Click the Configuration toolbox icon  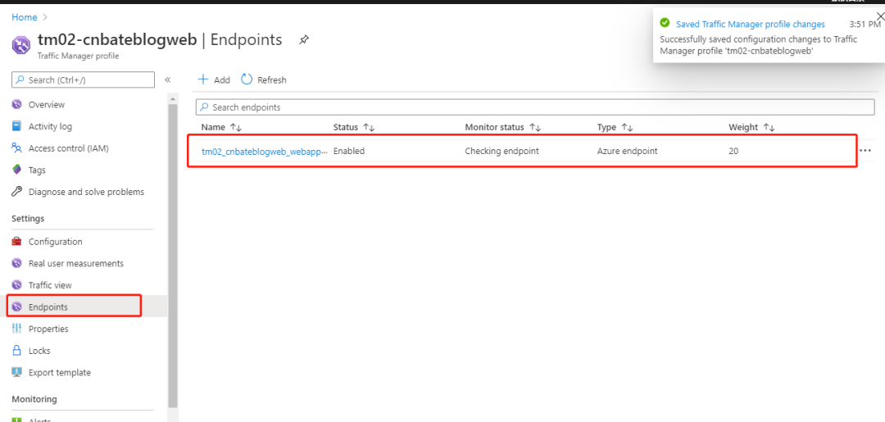pos(17,242)
